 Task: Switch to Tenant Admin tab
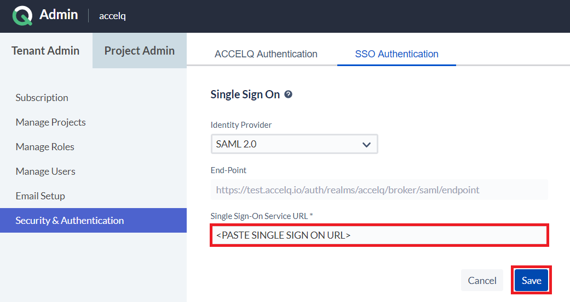click(45, 50)
